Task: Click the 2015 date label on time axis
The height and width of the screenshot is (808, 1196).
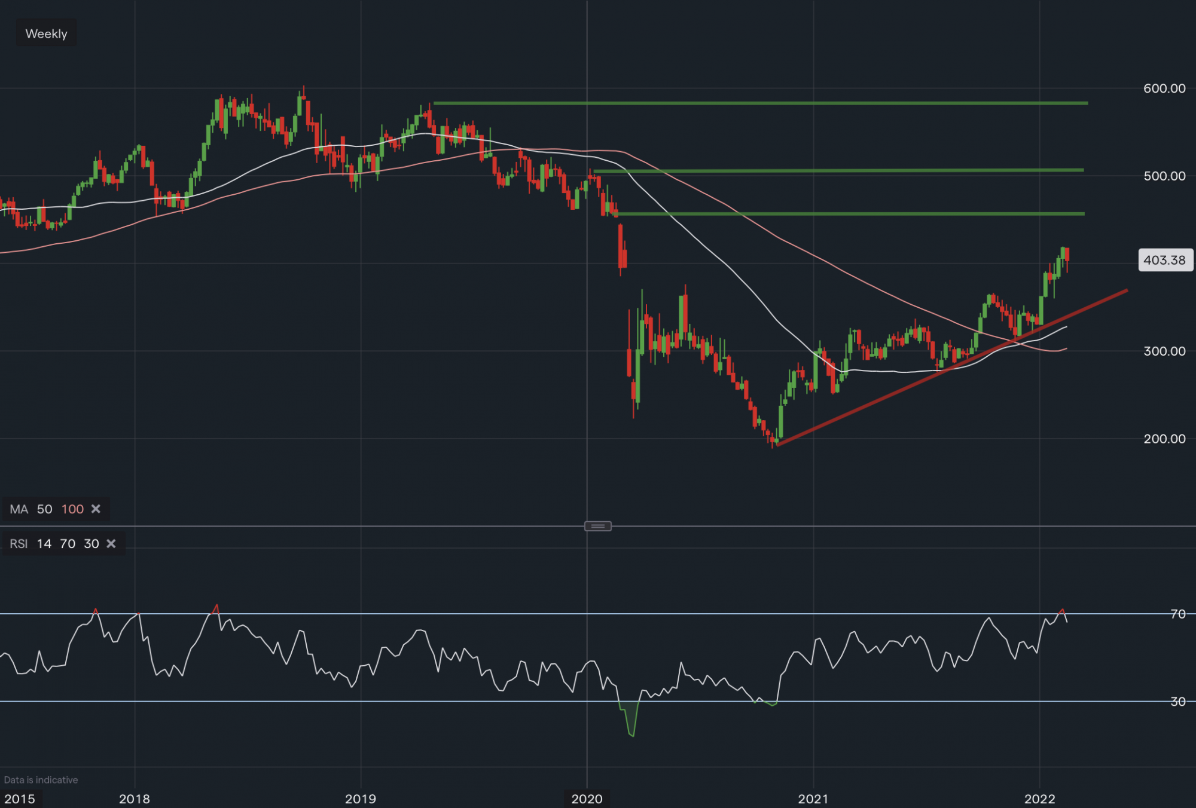Action: (x=20, y=799)
